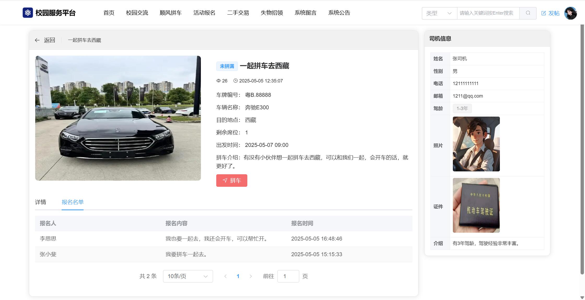Go to the 二手交易 navigation menu

[238, 13]
